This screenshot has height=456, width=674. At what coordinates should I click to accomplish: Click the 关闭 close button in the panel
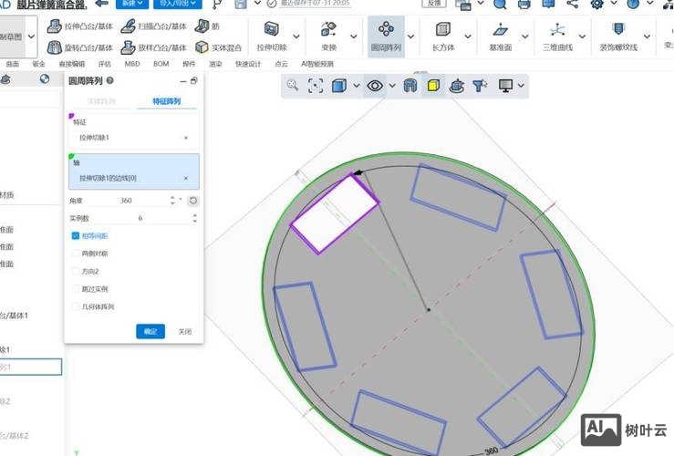pos(185,331)
